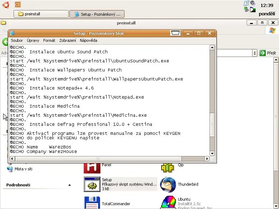This screenshot has width=279, height=209.
Task: Click Místa v síti network icon
Action: pos(10,169)
